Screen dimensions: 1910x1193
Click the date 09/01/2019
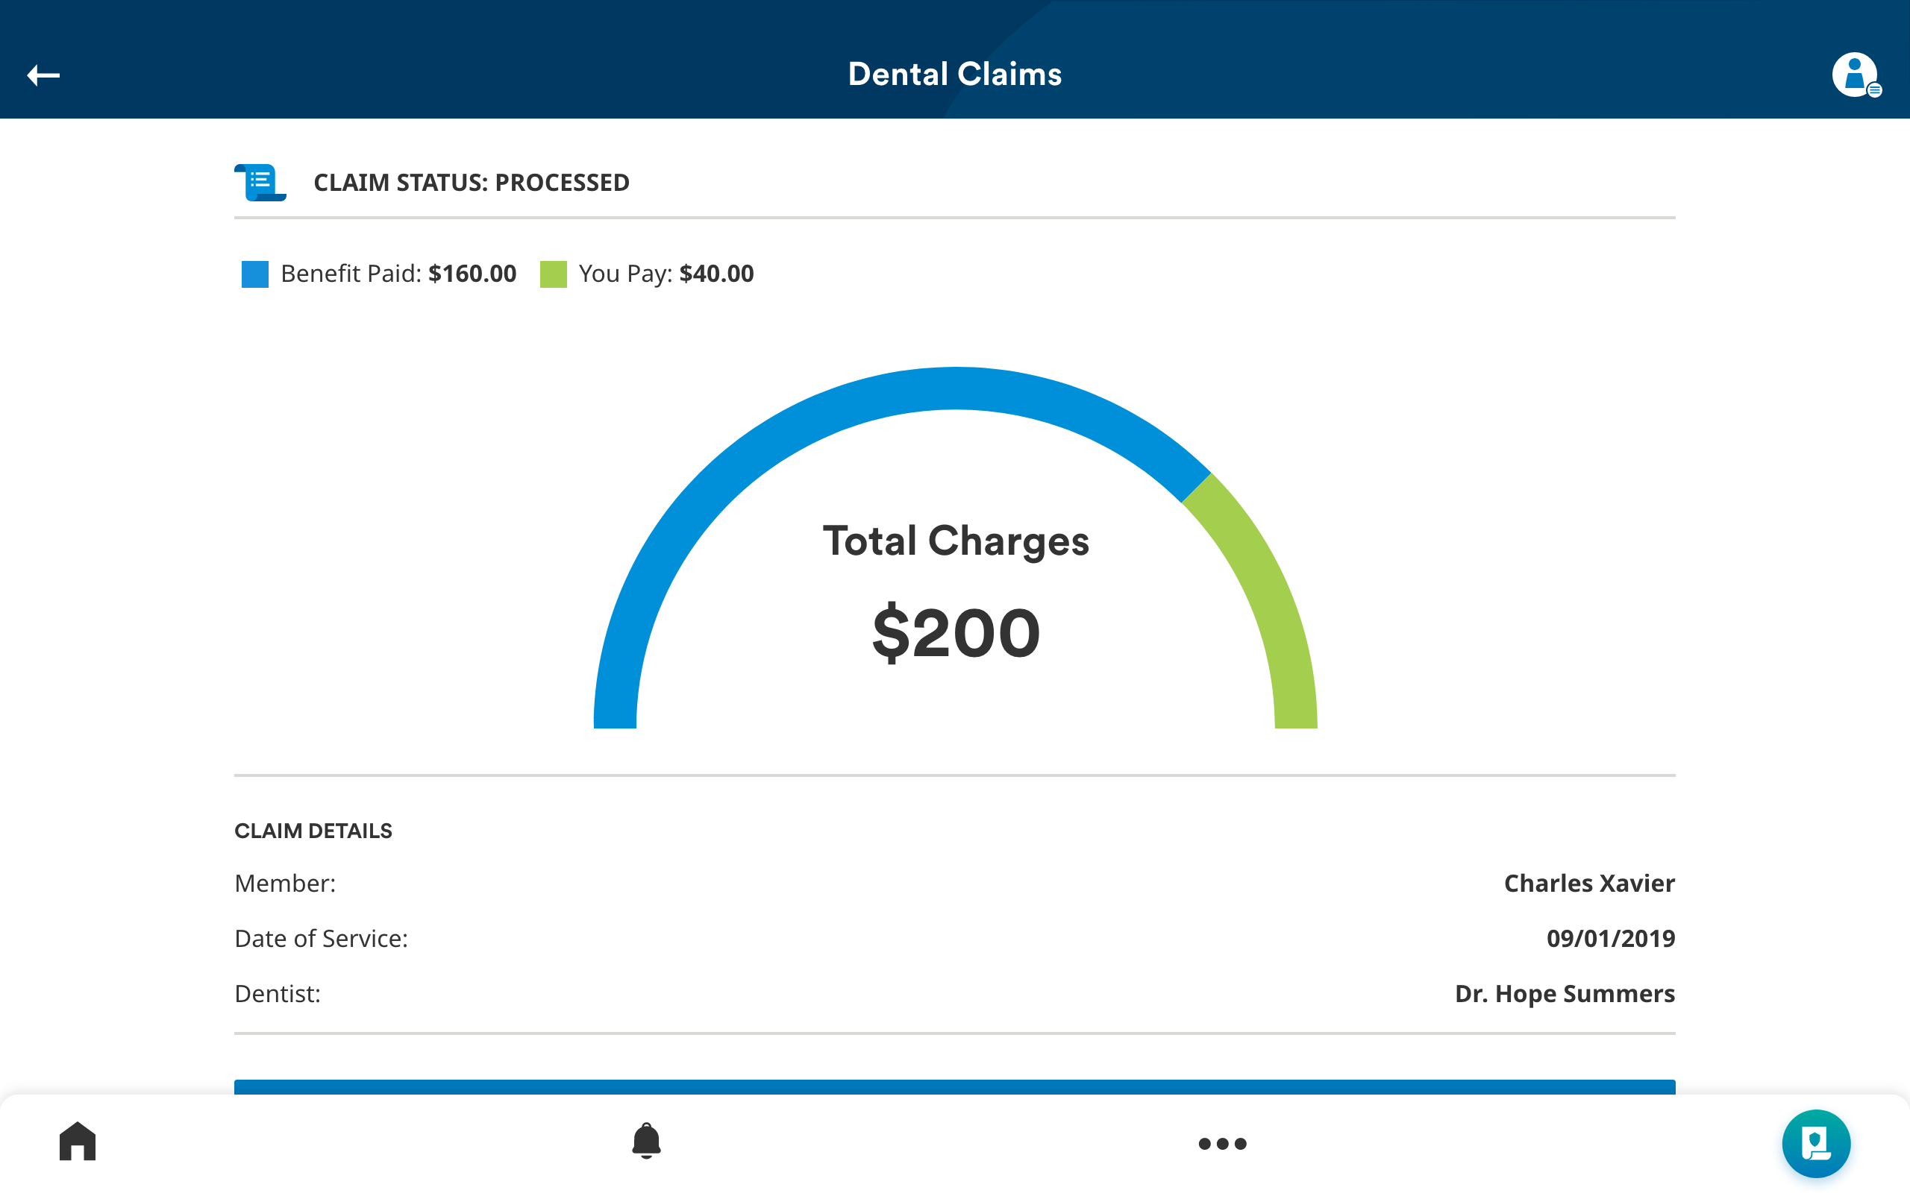(1610, 938)
